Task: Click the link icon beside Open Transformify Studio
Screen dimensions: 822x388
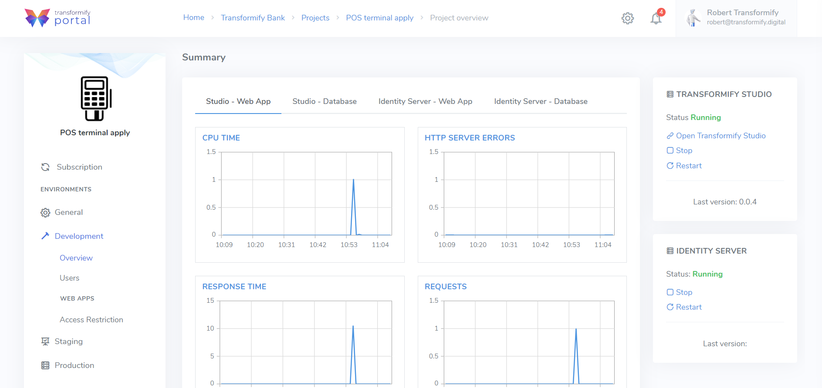Action: click(670, 136)
